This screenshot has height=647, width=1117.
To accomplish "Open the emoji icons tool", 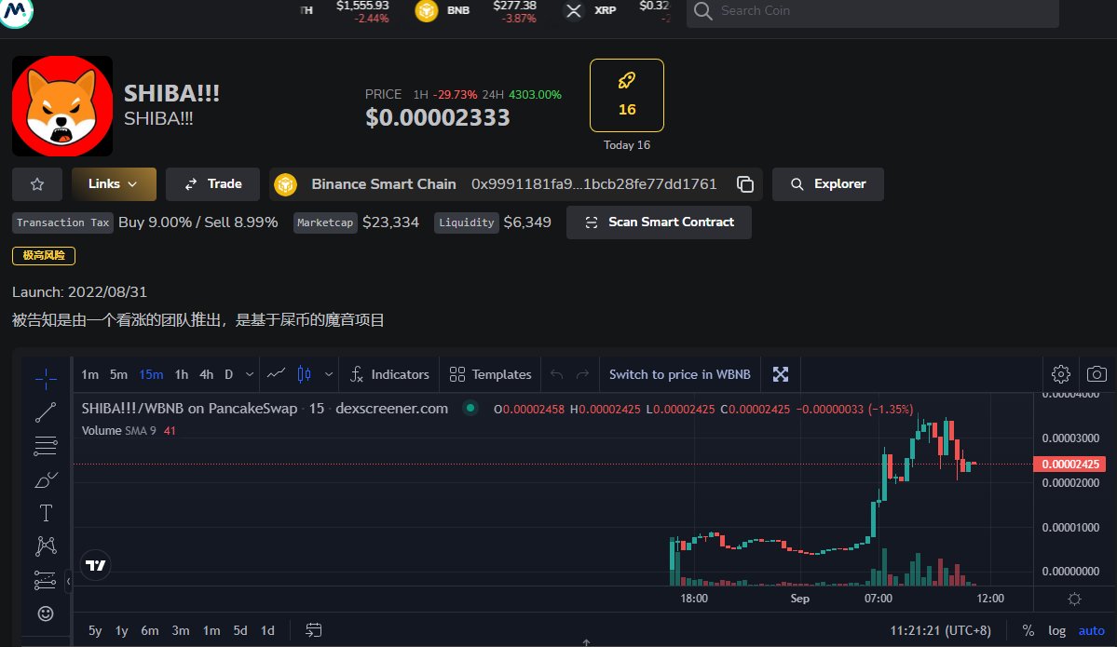I will pyautogui.click(x=46, y=613).
